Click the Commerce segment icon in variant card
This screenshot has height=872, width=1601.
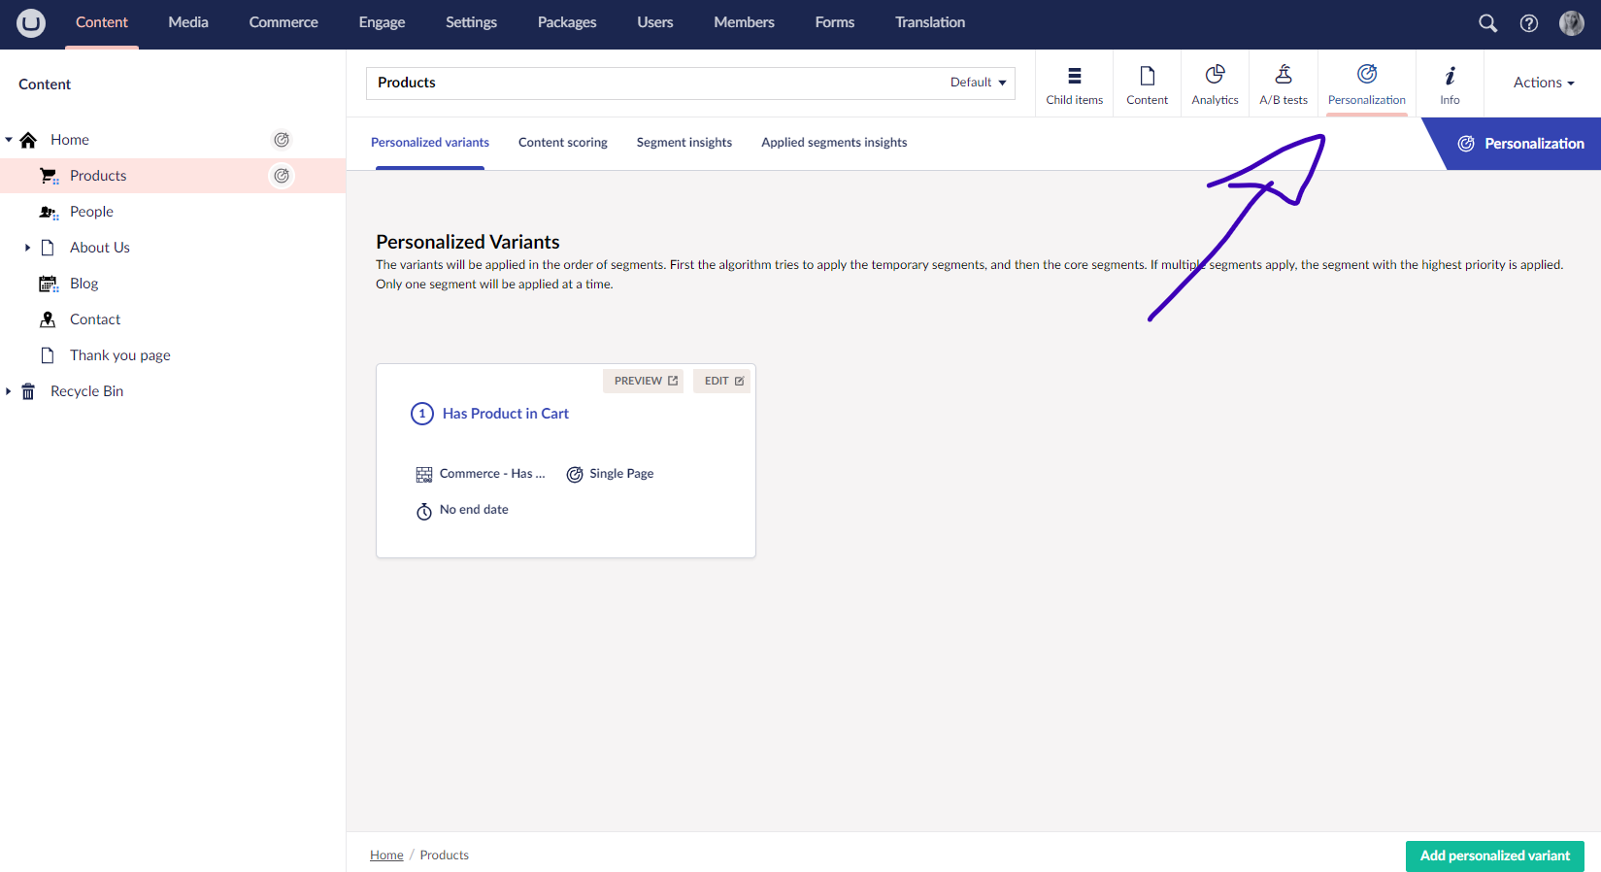(x=424, y=475)
